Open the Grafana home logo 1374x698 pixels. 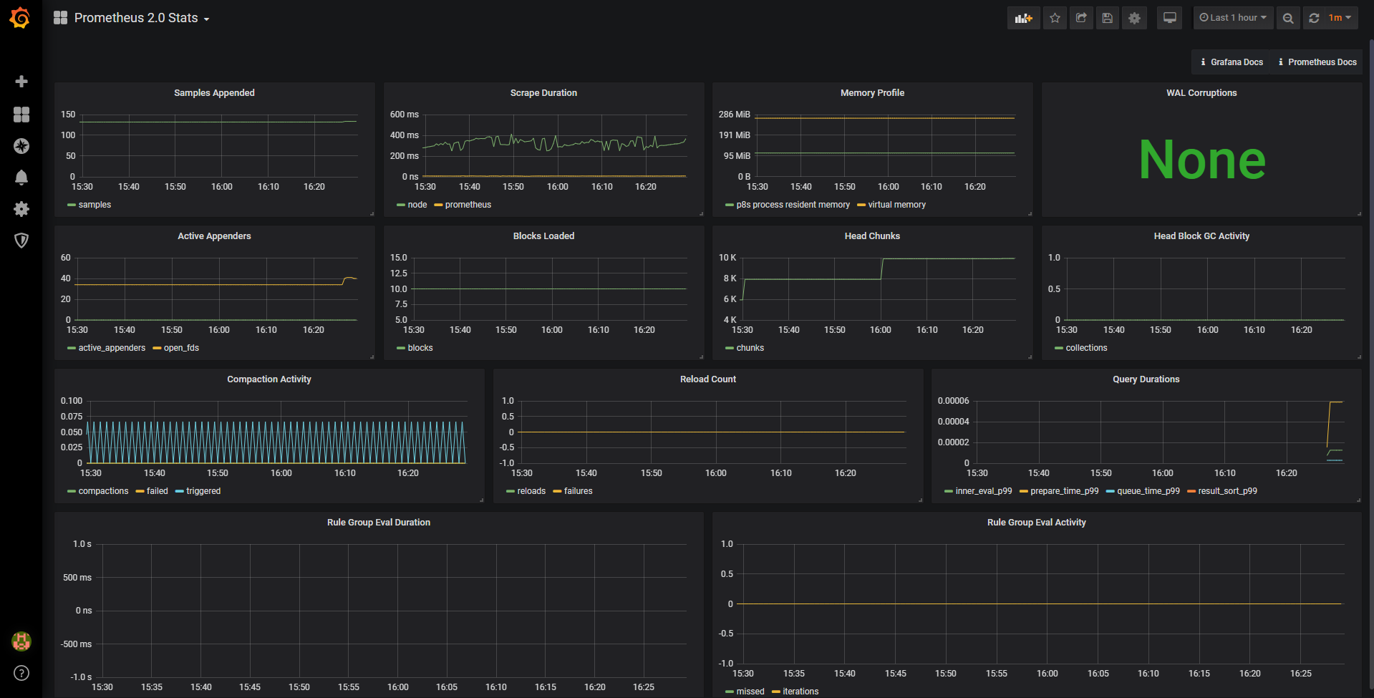tap(20, 18)
